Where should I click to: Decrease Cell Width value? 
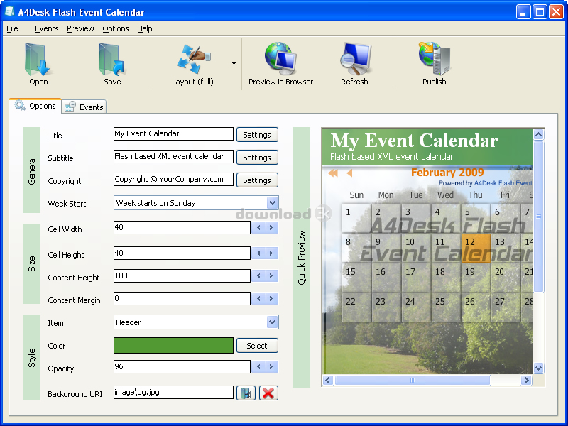(x=258, y=227)
